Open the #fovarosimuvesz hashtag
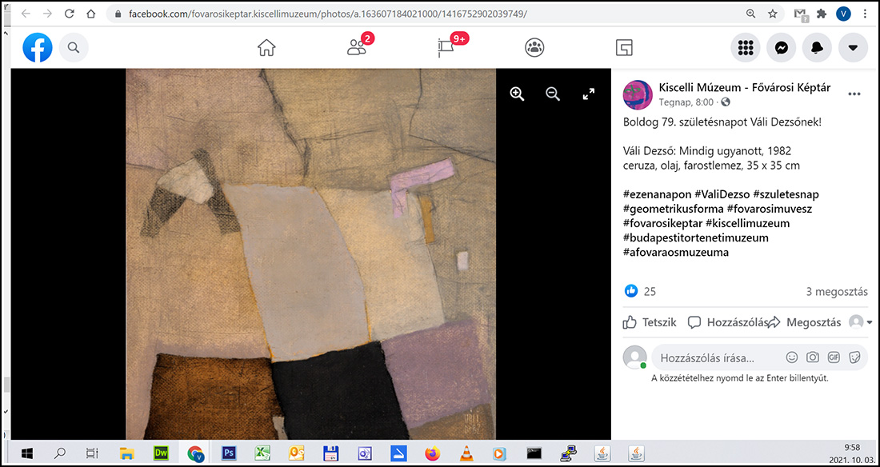Image resolution: width=880 pixels, height=467 pixels. [770, 209]
